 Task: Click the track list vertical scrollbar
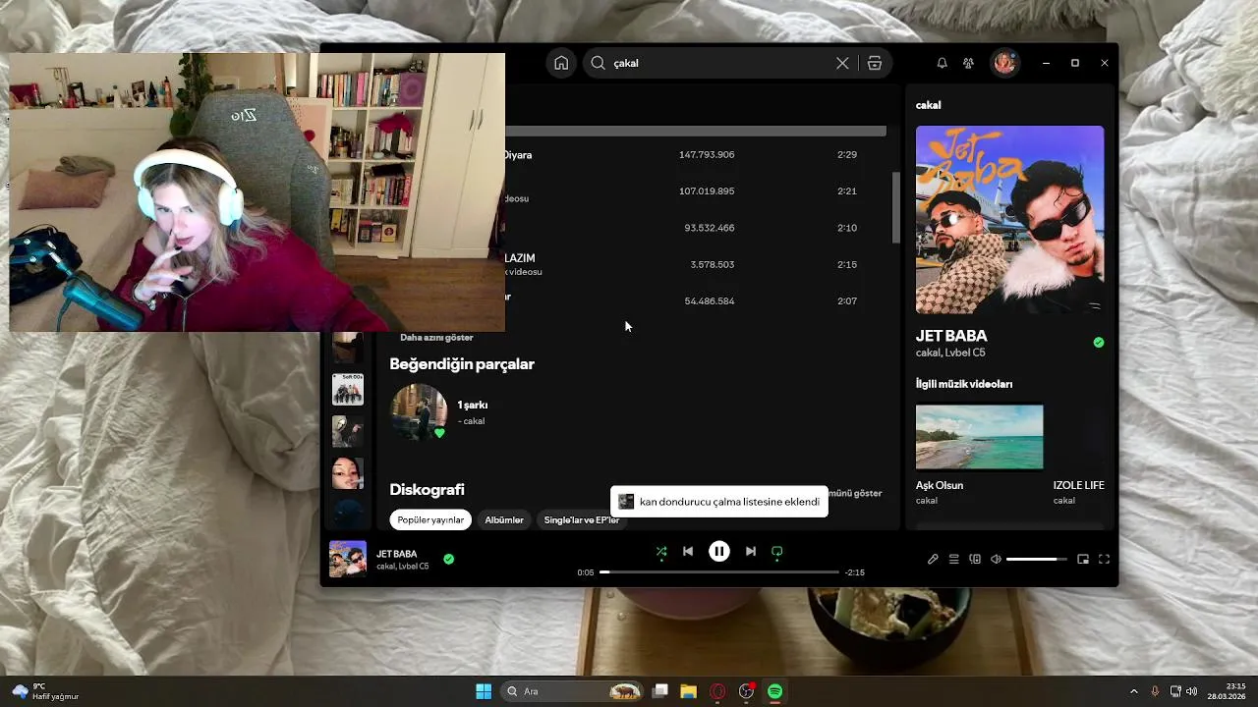895,208
